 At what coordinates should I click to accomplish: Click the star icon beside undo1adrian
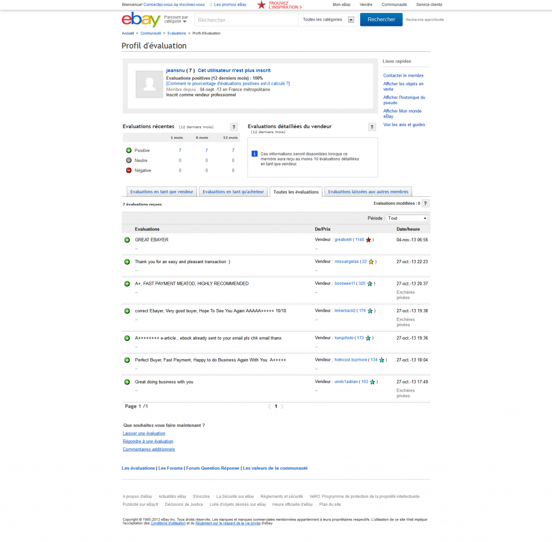click(372, 382)
